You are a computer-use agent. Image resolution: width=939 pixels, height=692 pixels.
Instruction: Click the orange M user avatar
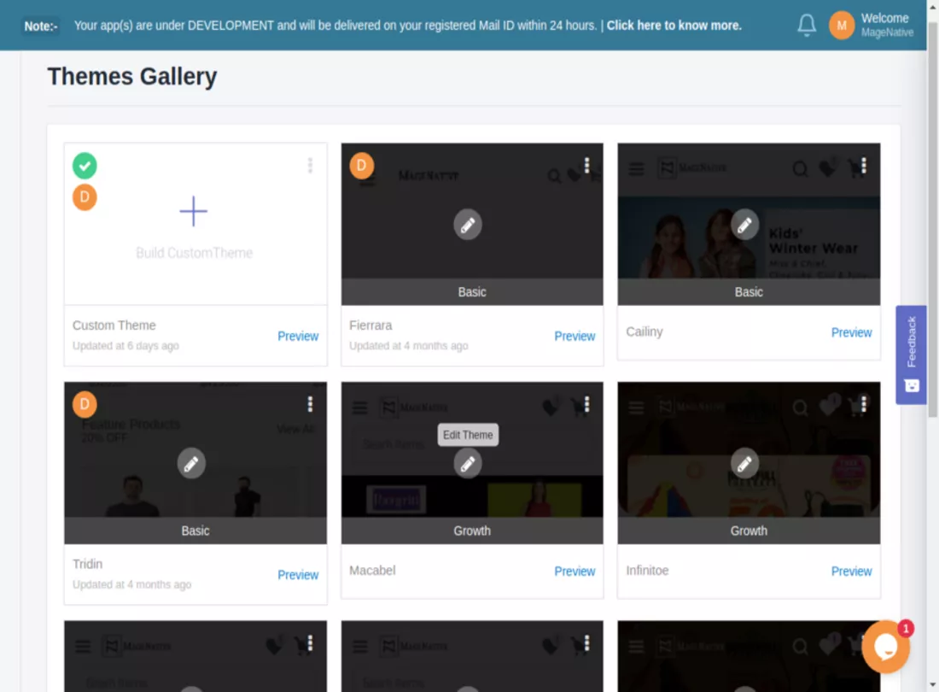[x=842, y=26]
